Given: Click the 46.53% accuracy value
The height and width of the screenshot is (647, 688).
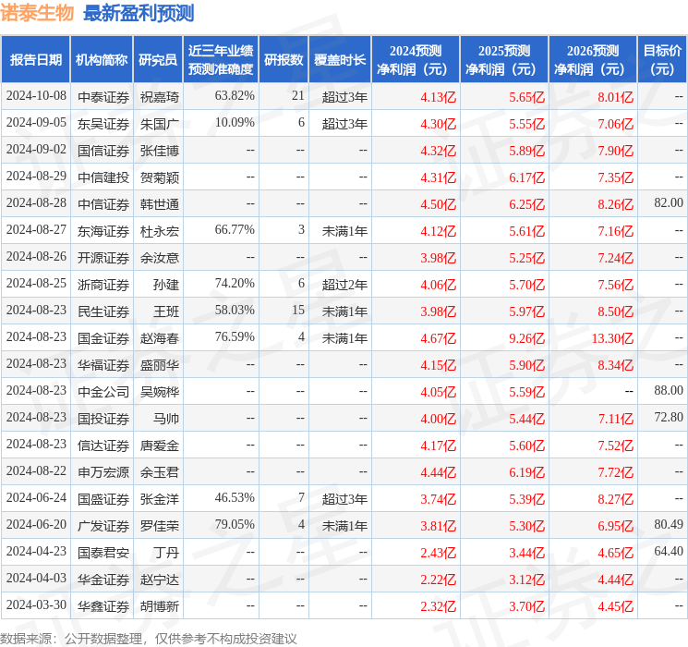Looking at the screenshot, I should [235, 497].
